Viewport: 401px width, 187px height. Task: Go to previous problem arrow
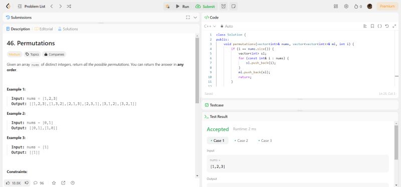pos(52,7)
